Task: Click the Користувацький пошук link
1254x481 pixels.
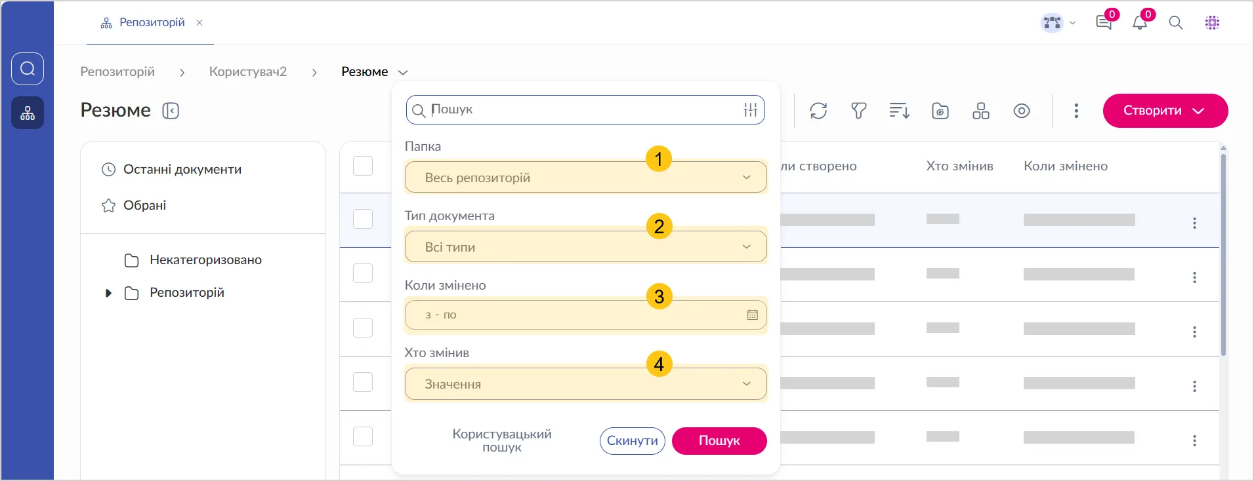Action: pos(502,440)
